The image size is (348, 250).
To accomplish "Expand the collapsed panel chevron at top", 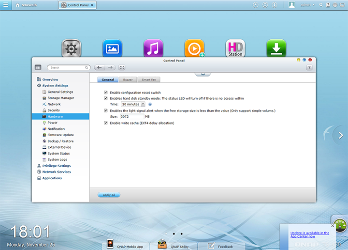I will tap(203, 74).
